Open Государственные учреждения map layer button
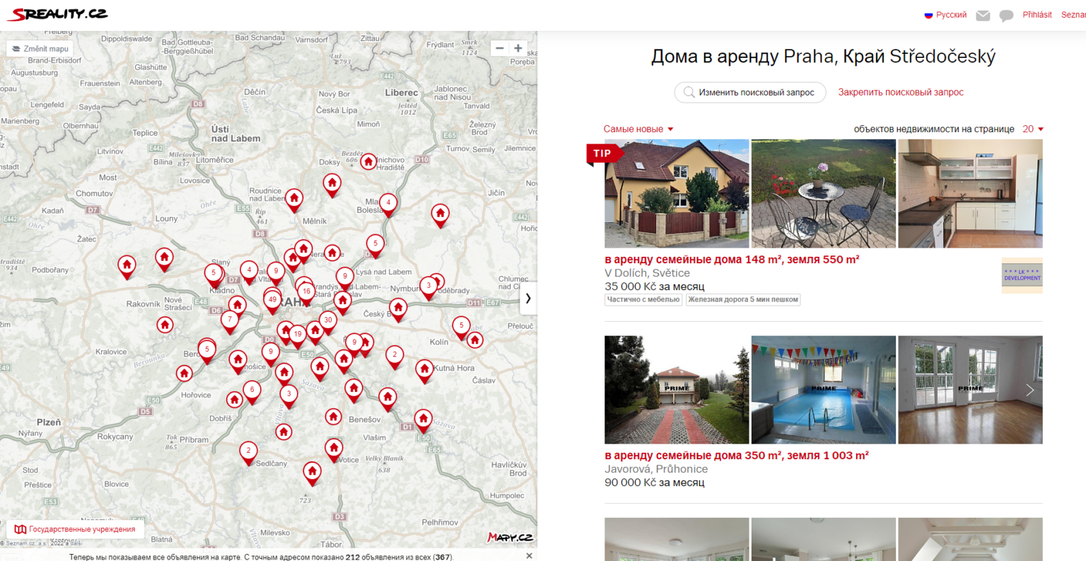 pyautogui.click(x=76, y=529)
